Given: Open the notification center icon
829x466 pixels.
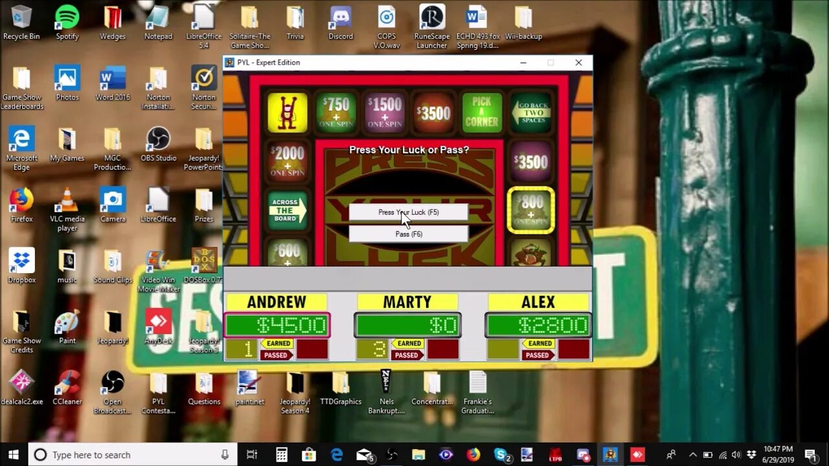Looking at the screenshot, I should click(810, 454).
